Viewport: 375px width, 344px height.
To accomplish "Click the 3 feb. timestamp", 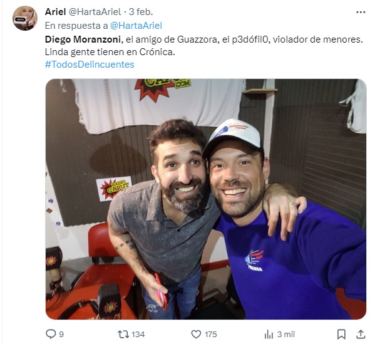I will coord(141,12).
